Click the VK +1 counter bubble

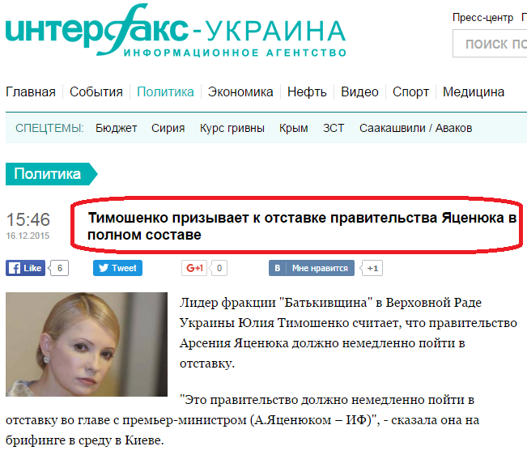click(x=372, y=268)
